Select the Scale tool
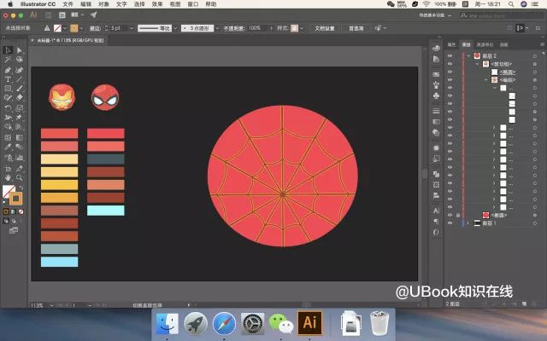This screenshot has width=547, height=341. (x=20, y=108)
